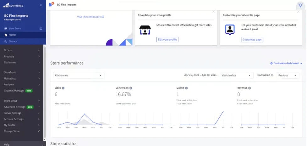The image size is (307, 146).
Task: Click the sidebar Search field
Action: tap(23, 41)
